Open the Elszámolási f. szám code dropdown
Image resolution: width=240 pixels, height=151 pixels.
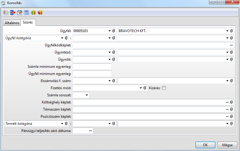coord(109,81)
